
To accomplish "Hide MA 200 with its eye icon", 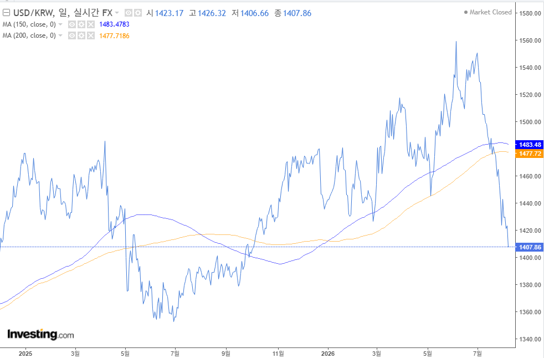I will point(72,35).
